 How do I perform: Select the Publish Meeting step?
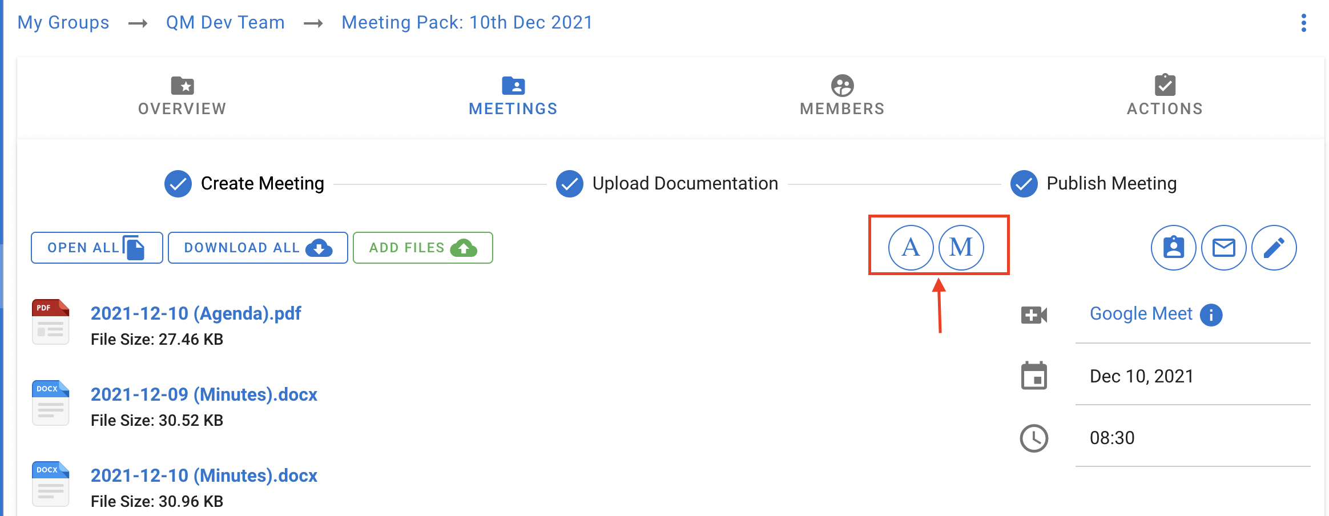click(x=1093, y=184)
